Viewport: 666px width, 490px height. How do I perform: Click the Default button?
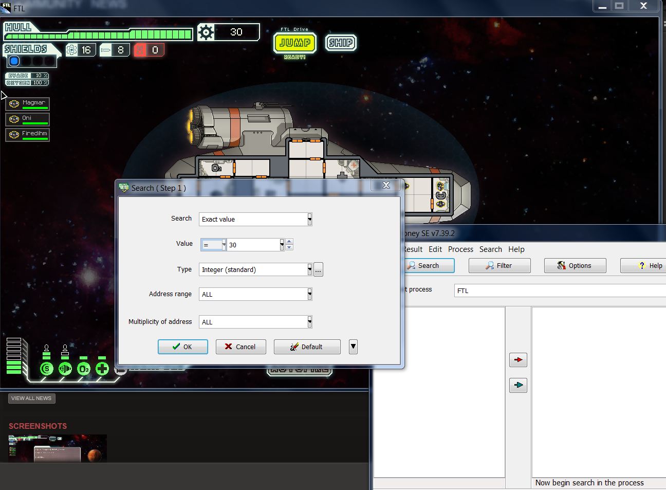click(307, 347)
